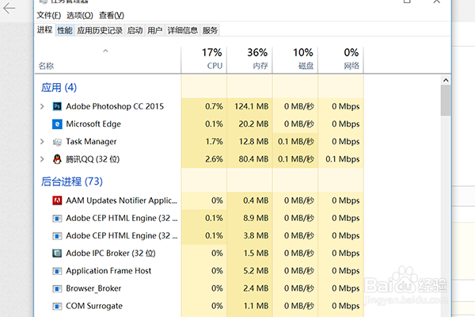Click the COM Surrogate icon
This screenshot has width=475, height=317.
(x=57, y=306)
